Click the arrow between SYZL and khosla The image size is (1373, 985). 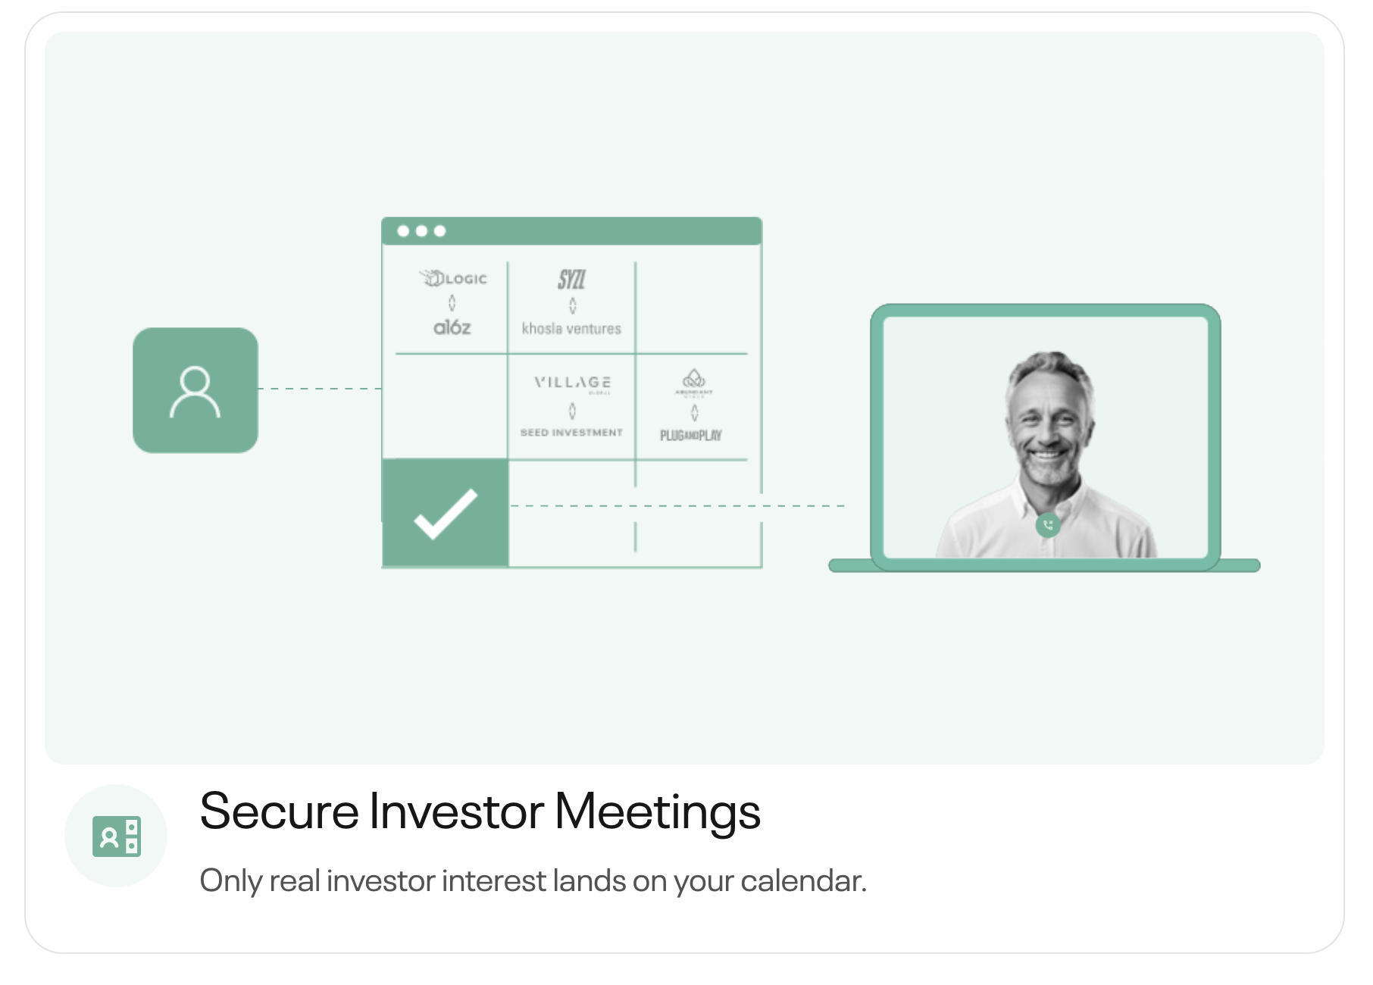pyautogui.click(x=573, y=305)
